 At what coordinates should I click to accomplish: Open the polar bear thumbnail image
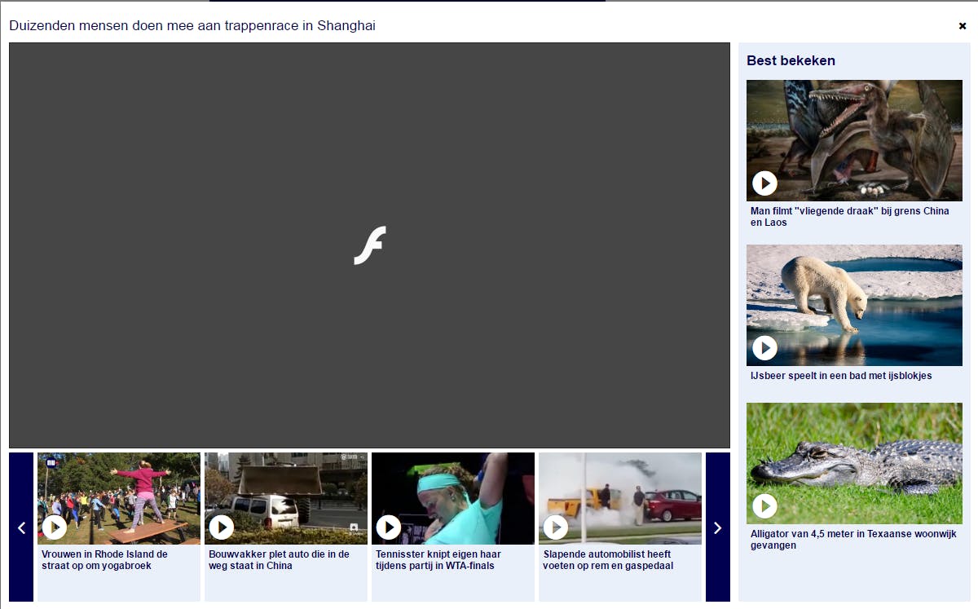coord(854,305)
